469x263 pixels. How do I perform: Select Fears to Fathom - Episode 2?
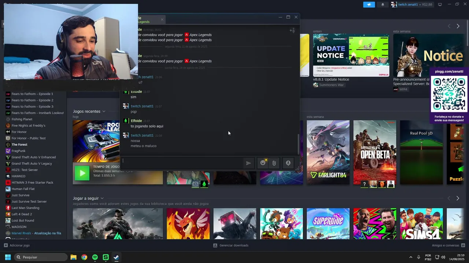click(32, 100)
